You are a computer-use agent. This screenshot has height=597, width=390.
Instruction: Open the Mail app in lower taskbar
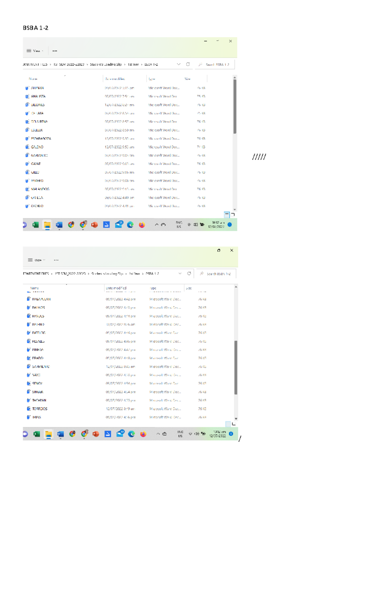tap(120, 434)
